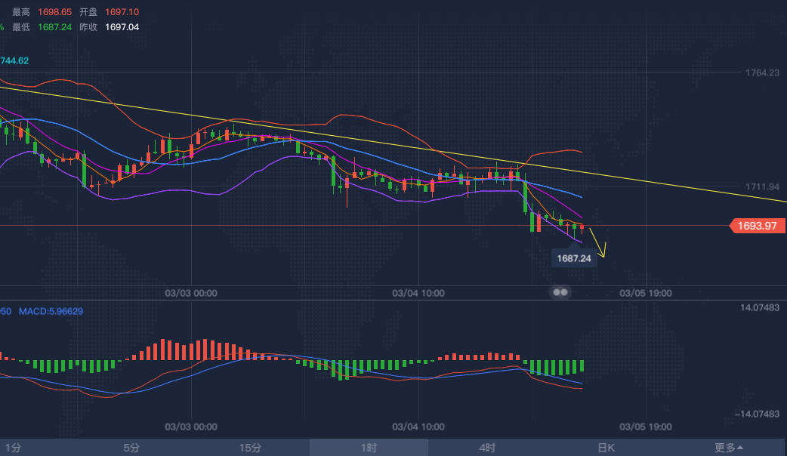Switch chart to 4时 interval
Viewport: 787px width, 456px height.
[487, 448]
